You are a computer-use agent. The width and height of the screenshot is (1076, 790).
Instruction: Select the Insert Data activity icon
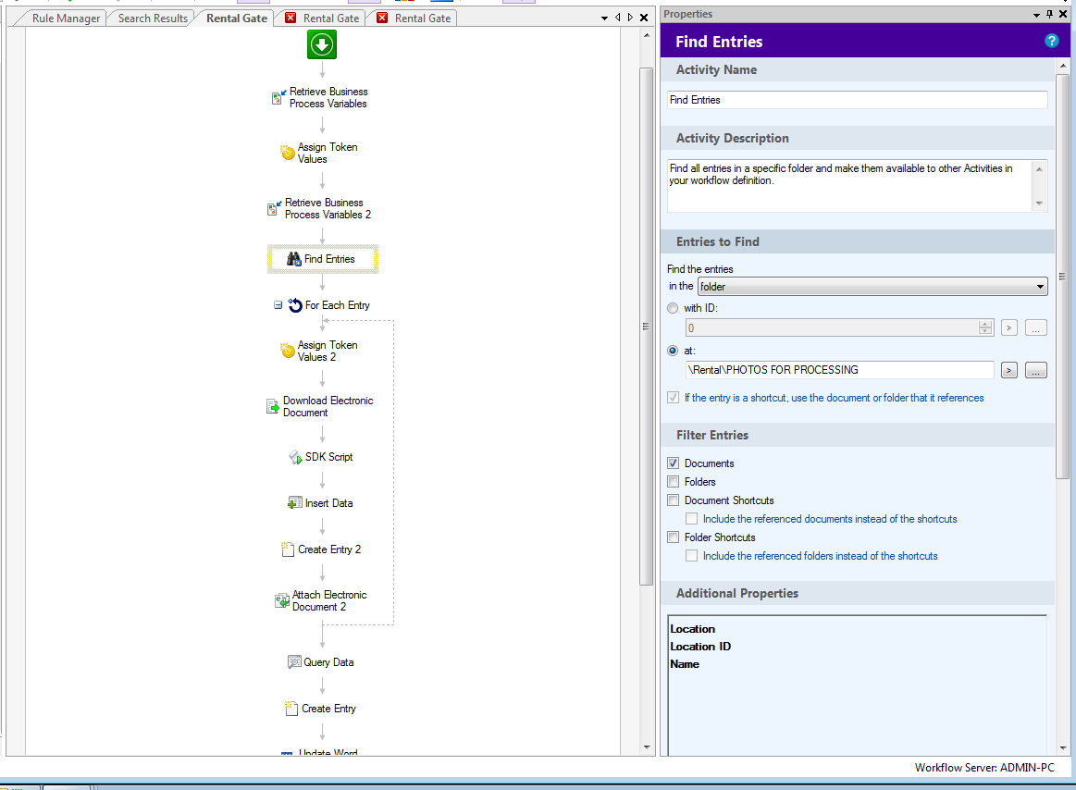click(294, 503)
